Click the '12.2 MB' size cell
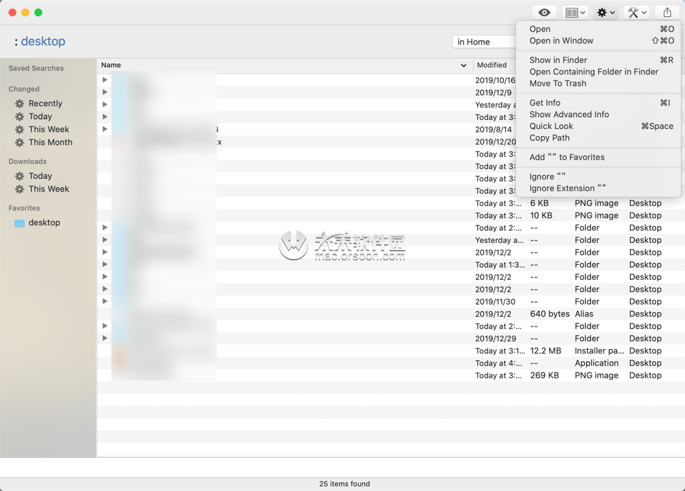 coord(545,350)
